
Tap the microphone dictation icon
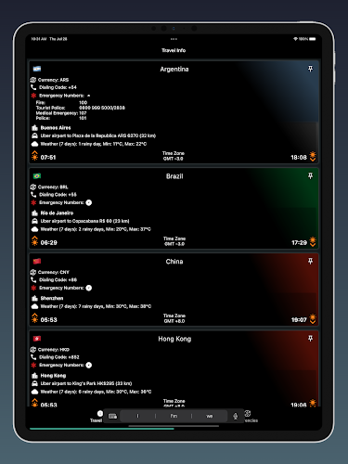coord(236,416)
